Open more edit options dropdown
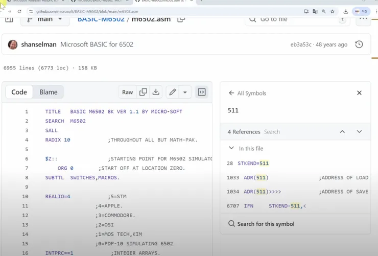The height and width of the screenshot is (256, 378). point(185,92)
